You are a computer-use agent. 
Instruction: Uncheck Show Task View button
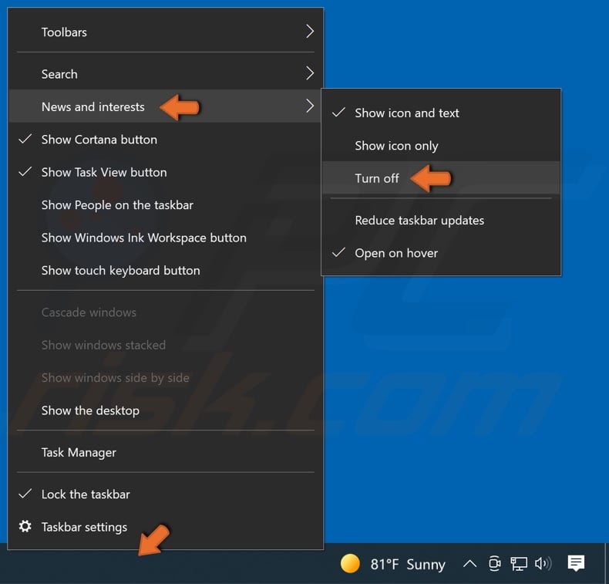[166, 172]
